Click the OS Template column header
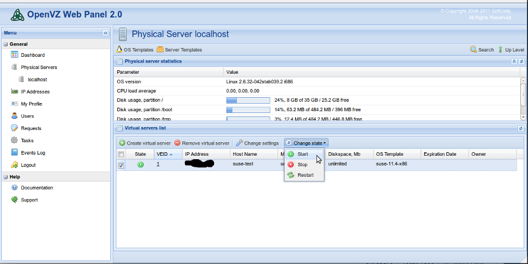 click(397, 154)
